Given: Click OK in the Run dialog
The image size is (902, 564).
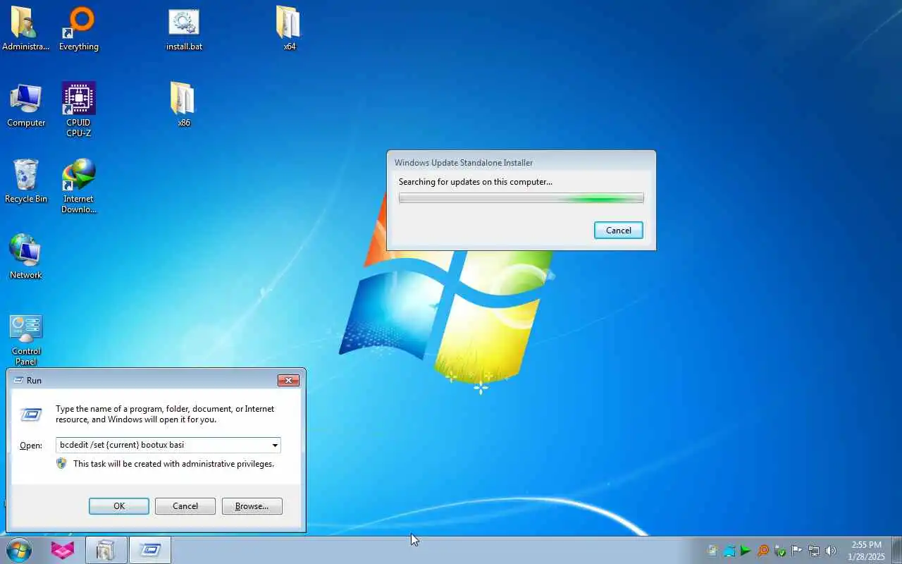Looking at the screenshot, I should click(119, 506).
